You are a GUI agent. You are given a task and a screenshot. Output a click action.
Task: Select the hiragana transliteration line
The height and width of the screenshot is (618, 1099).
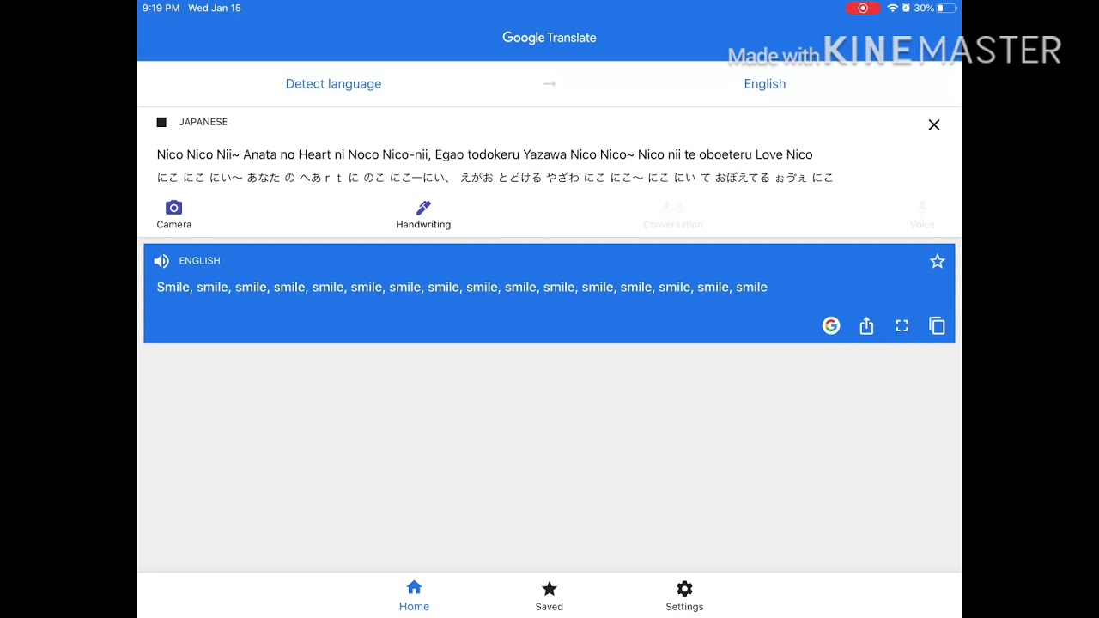495,178
